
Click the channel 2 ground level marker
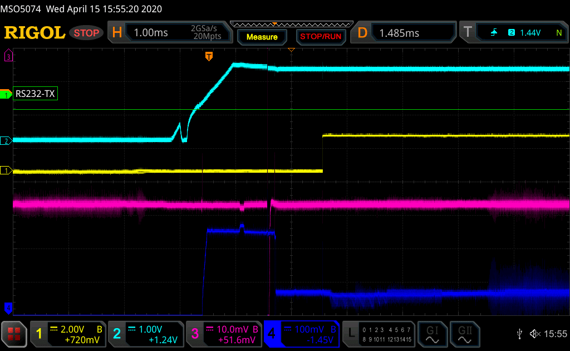pos(7,141)
